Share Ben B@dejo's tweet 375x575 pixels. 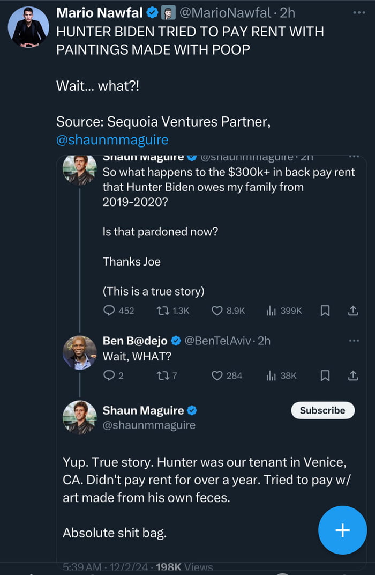click(x=353, y=375)
